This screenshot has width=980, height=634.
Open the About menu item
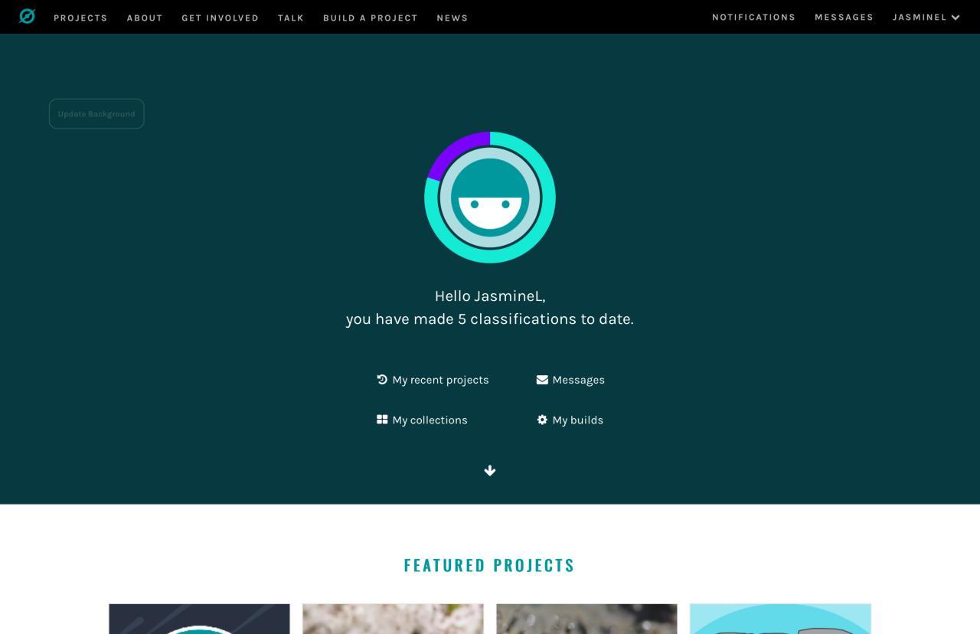[x=145, y=18]
